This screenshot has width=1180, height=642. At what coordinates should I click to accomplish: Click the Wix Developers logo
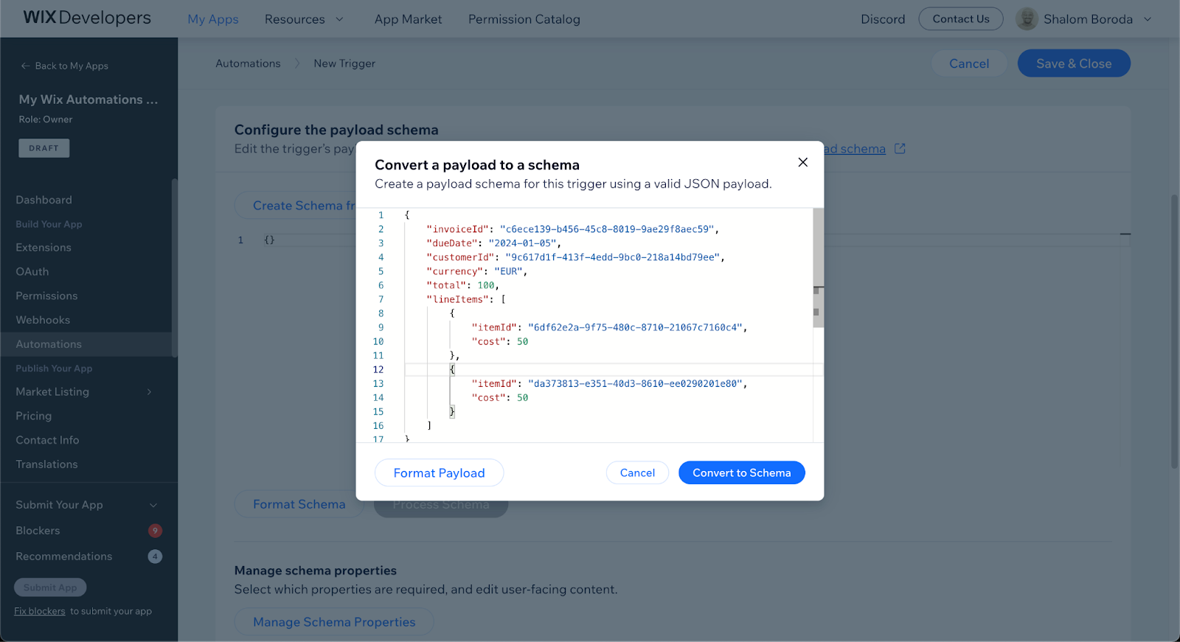tap(87, 18)
